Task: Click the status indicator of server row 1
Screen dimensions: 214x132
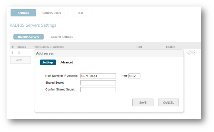Action: (x=19, y=53)
